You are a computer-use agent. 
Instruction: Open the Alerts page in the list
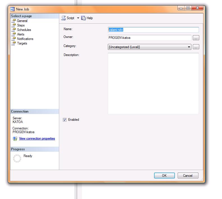[x=21, y=34]
